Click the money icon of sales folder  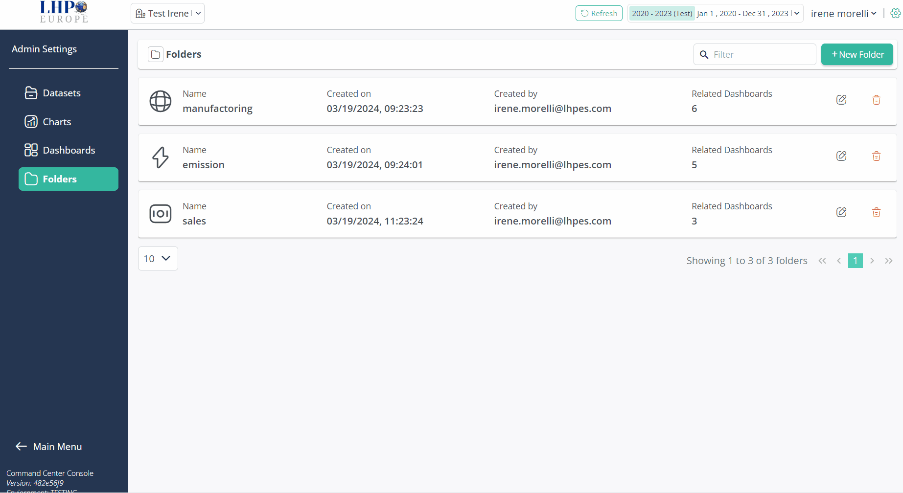coord(161,214)
